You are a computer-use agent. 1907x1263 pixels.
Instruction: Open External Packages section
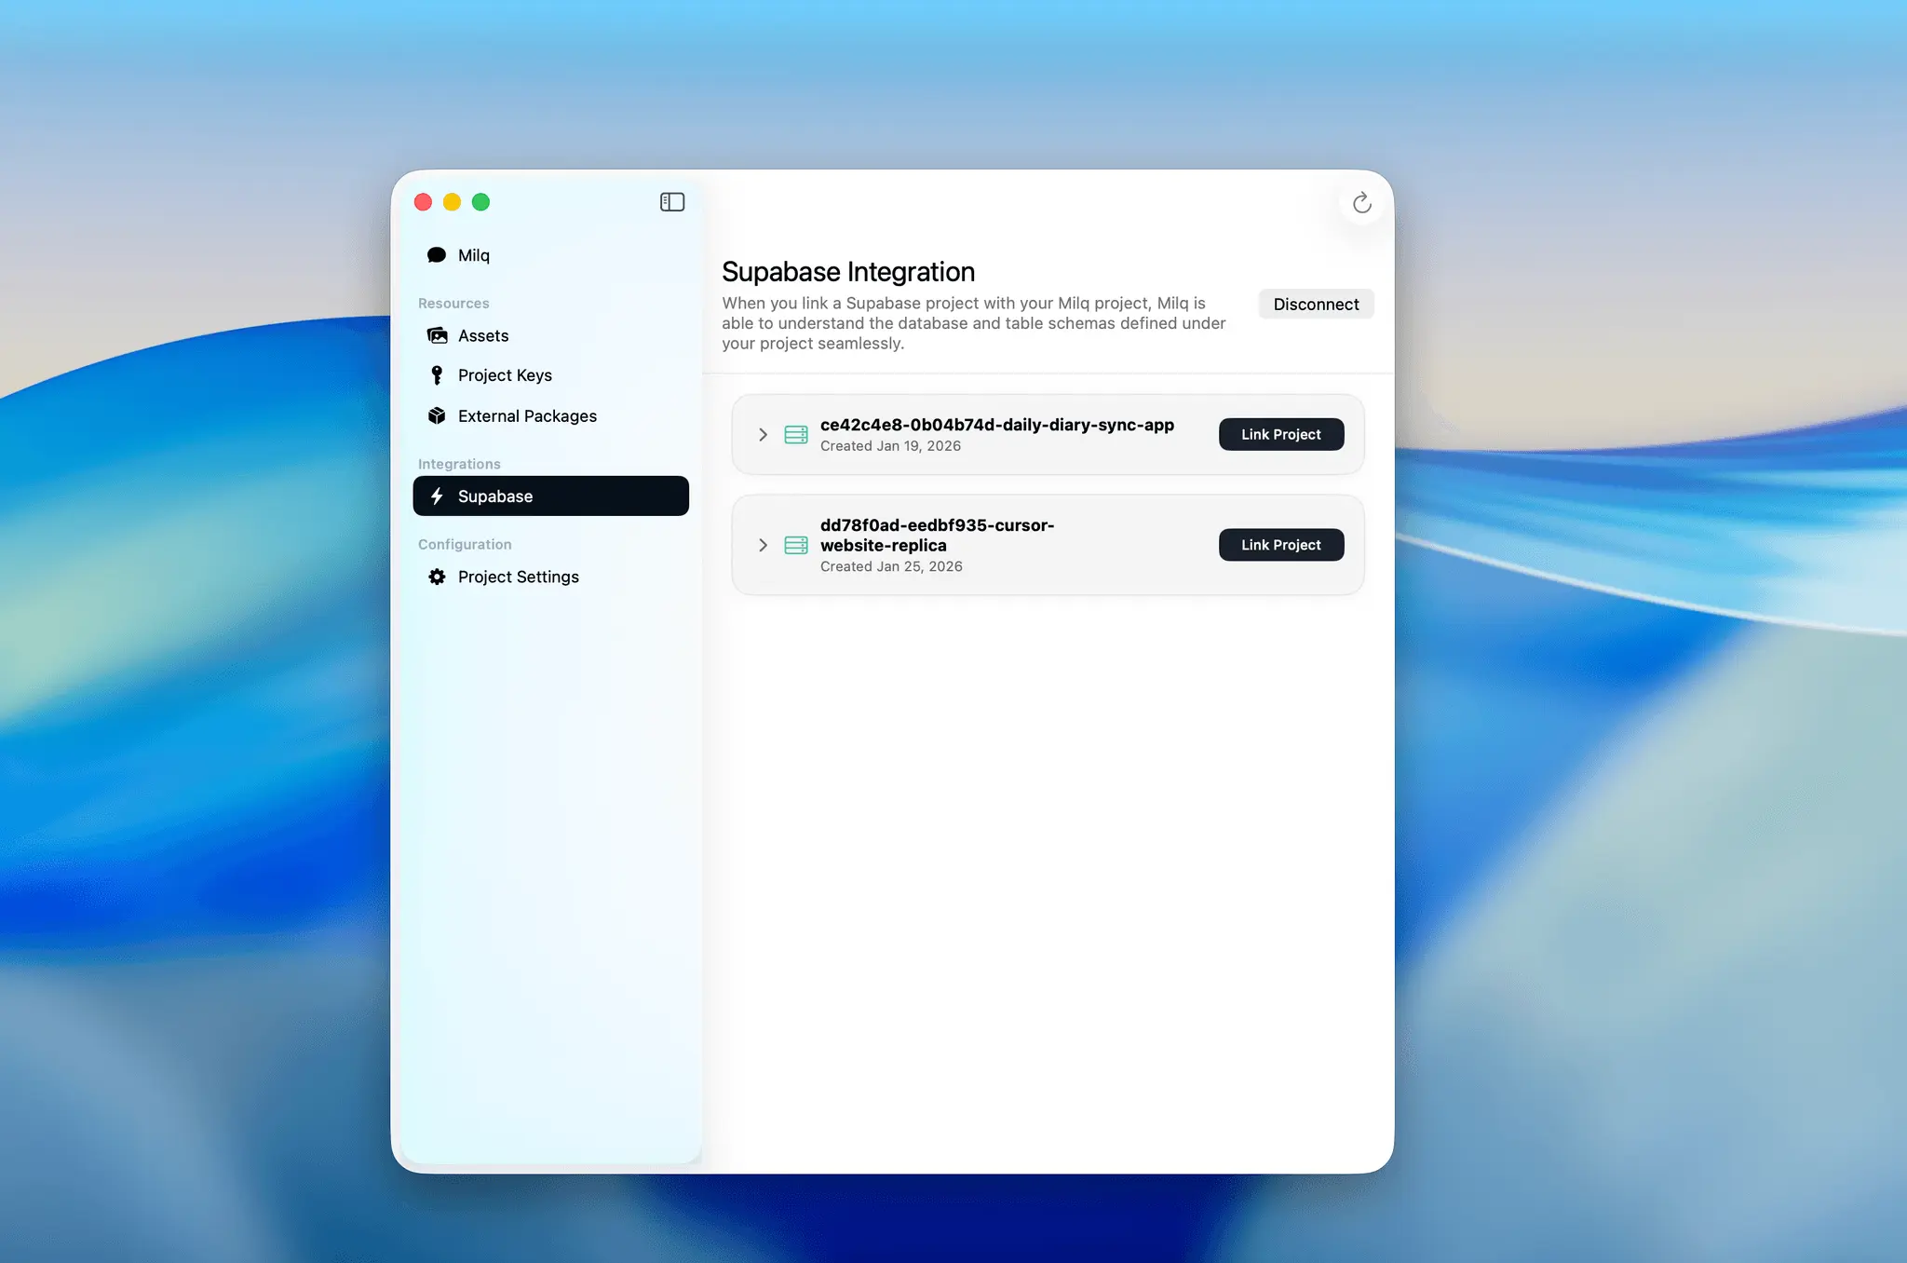(x=551, y=415)
